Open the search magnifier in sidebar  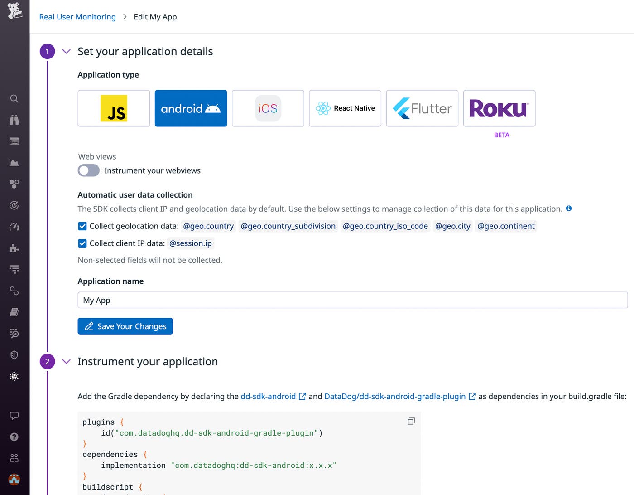(x=14, y=99)
